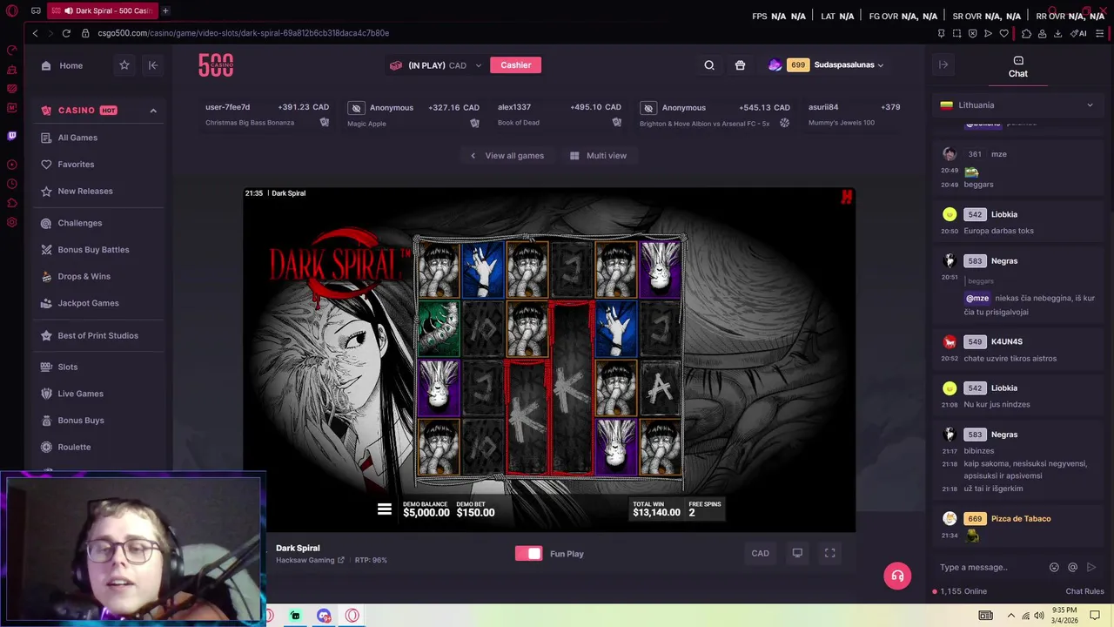Open Chat Rules
The image size is (1114, 627).
(x=1084, y=591)
